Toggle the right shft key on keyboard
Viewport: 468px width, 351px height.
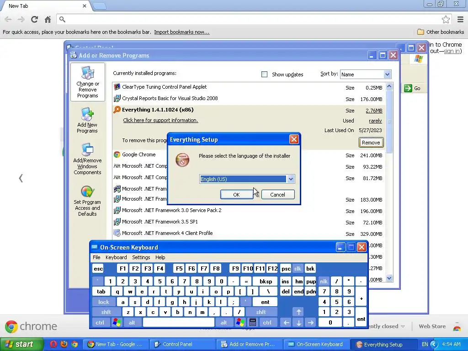click(x=261, y=312)
